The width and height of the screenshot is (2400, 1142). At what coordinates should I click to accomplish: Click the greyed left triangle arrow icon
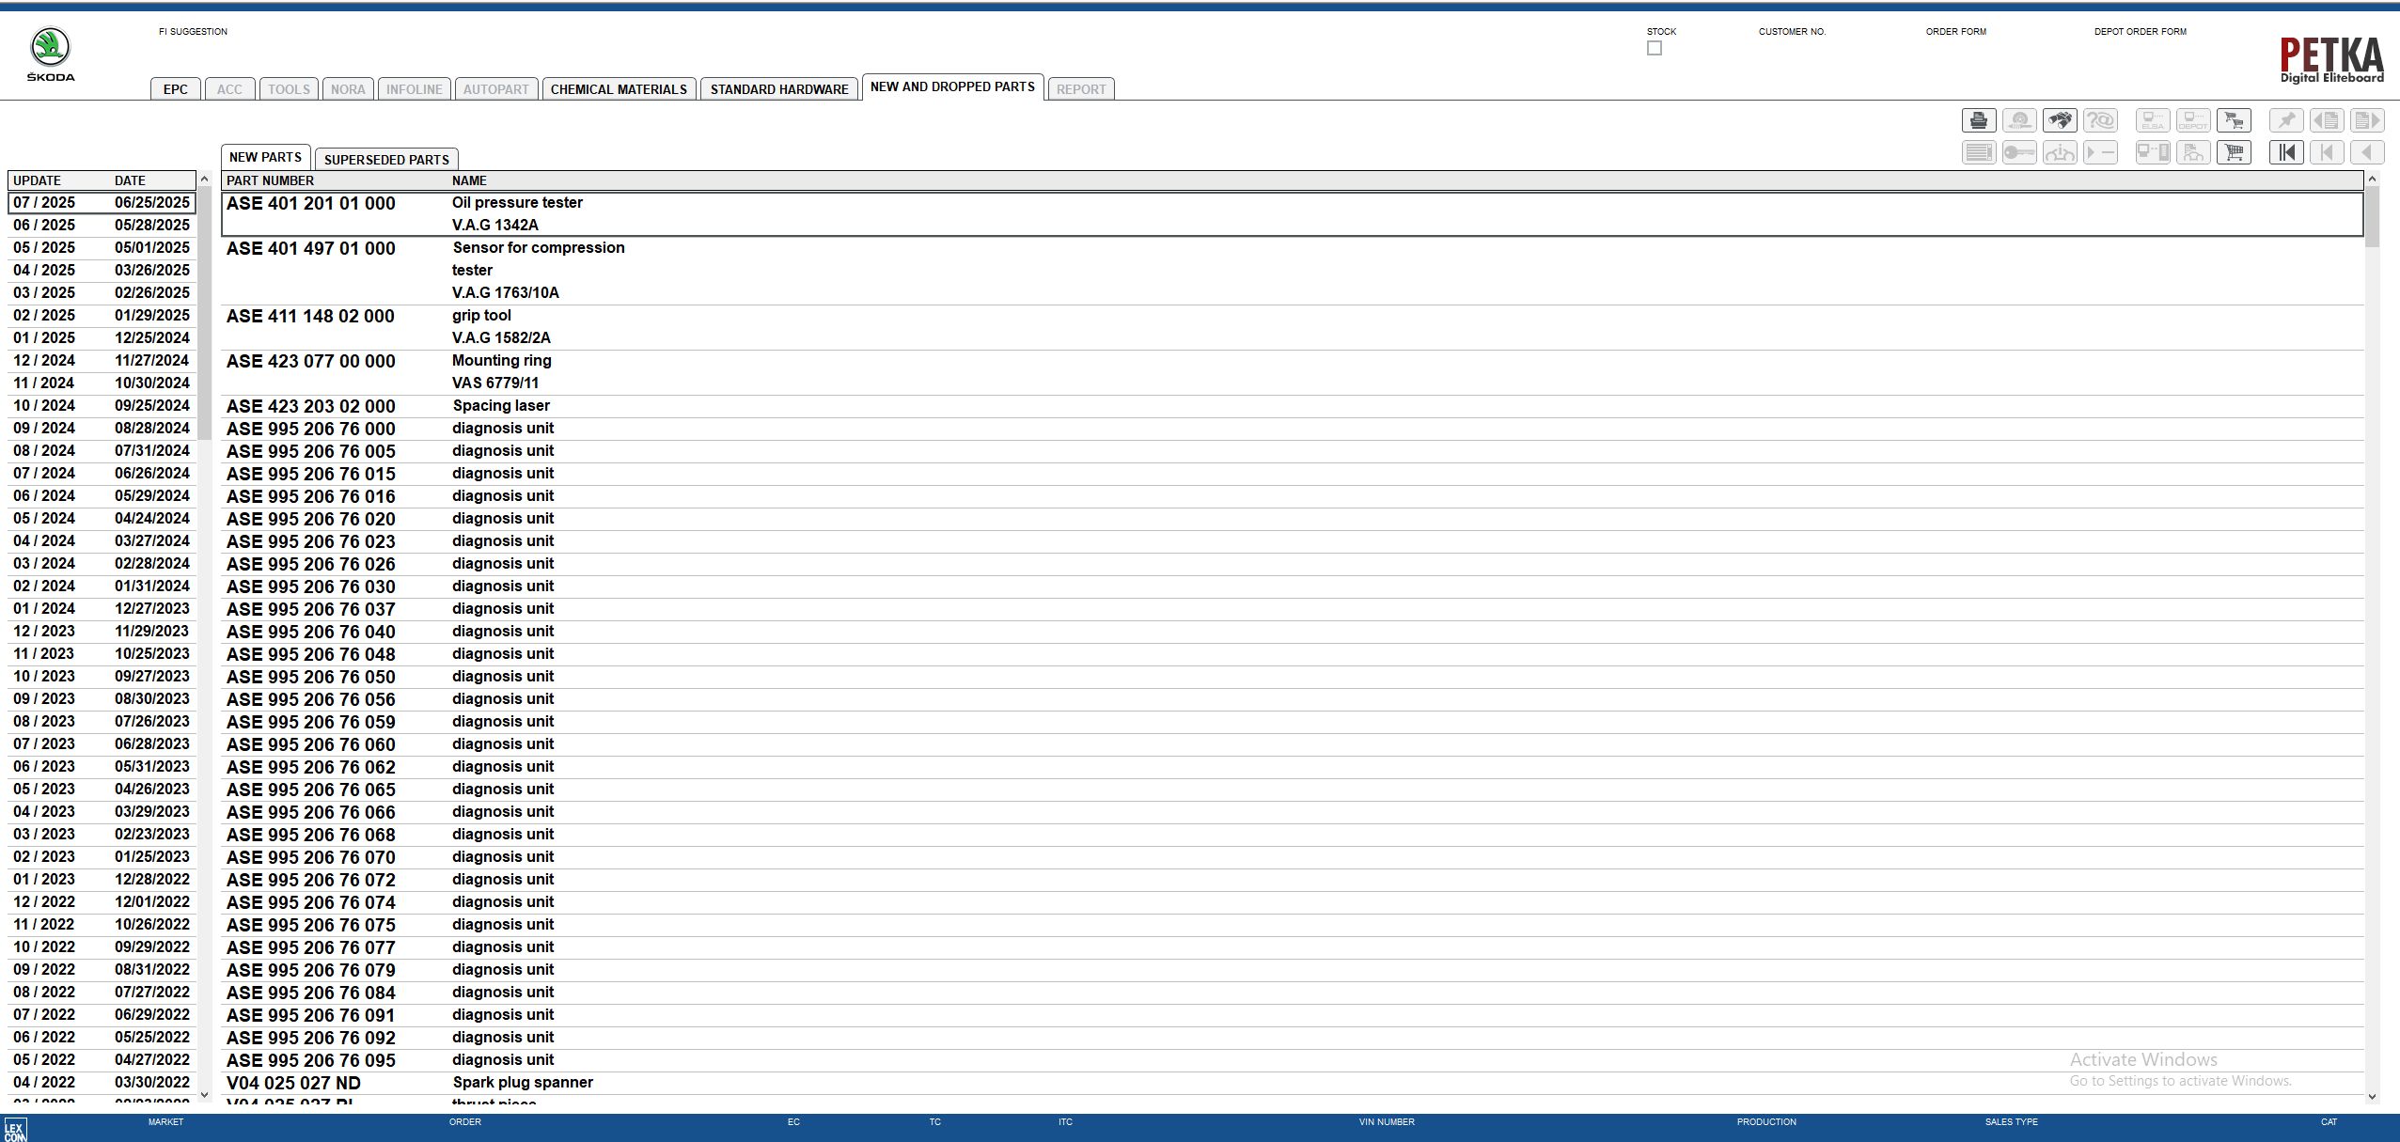2367,152
